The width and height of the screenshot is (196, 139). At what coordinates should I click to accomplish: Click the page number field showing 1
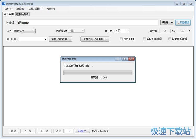click(69, 131)
